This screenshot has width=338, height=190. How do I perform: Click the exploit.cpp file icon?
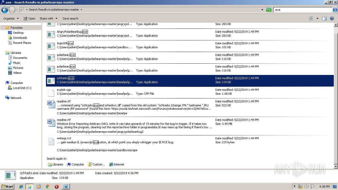[51, 92]
